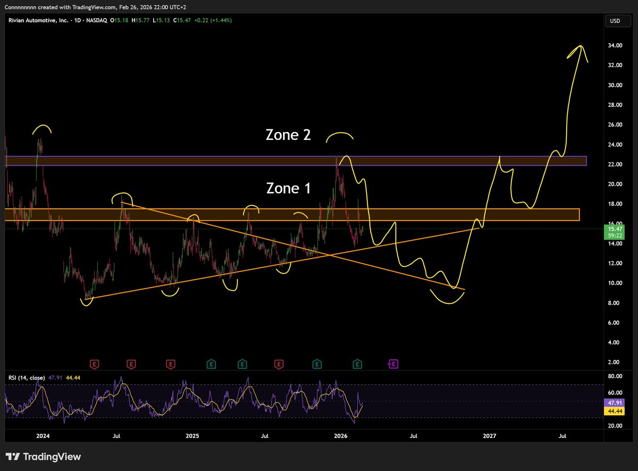This screenshot has height=471, width=638.
Task: Click the 30.00 price axis label
Action: [x=615, y=85]
